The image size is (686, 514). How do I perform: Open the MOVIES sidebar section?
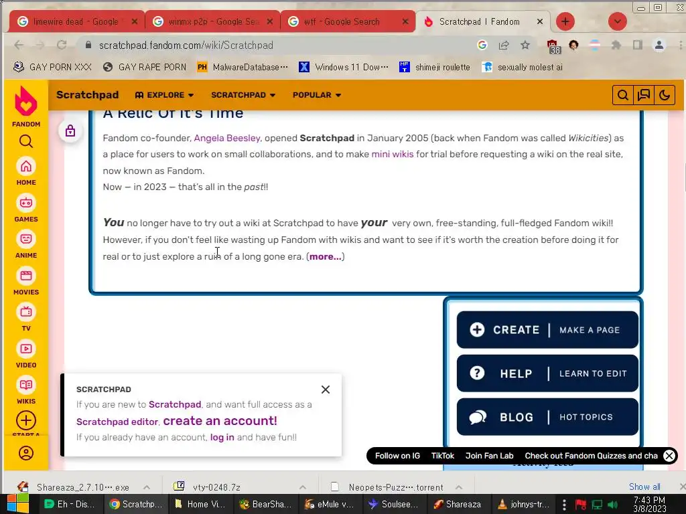(x=26, y=282)
